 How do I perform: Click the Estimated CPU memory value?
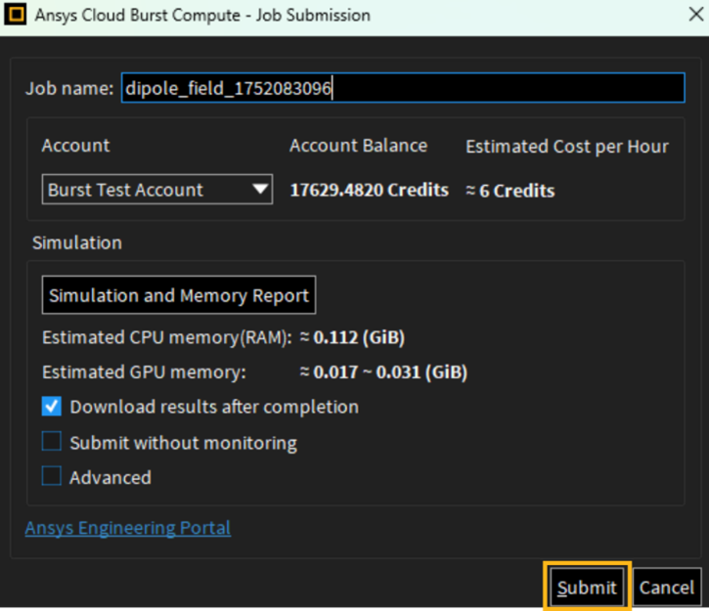pyautogui.click(x=351, y=338)
